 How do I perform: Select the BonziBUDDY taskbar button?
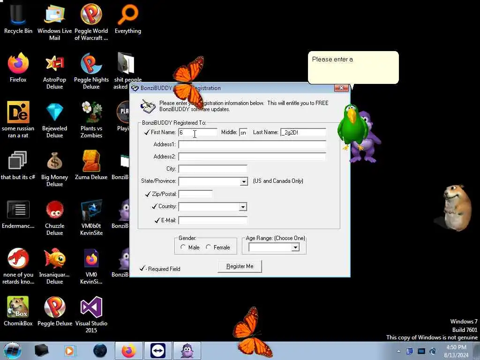pyautogui.click(x=187, y=351)
